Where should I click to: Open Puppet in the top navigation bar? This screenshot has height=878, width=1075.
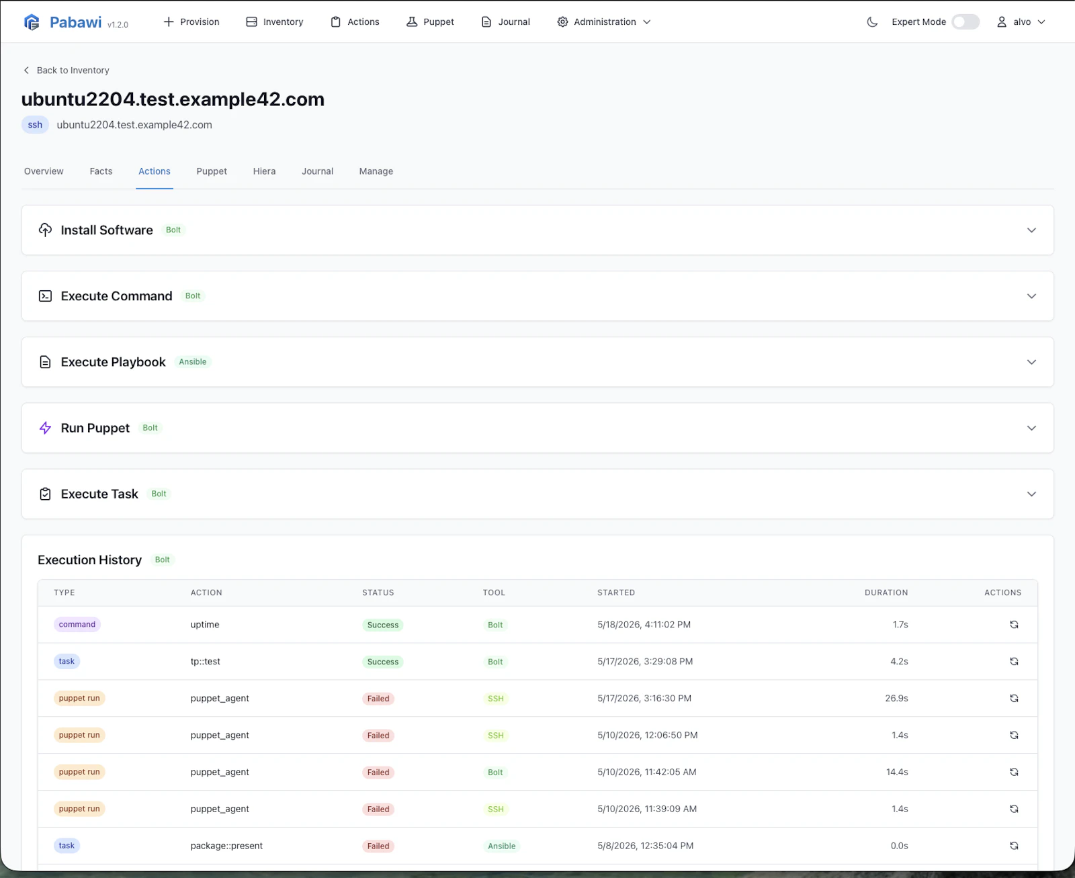[431, 22]
